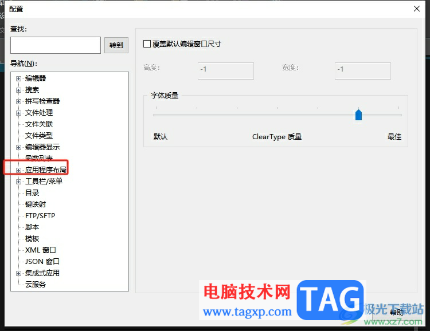Click the 默认 slider label
The width and height of the screenshot is (430, 331).
click(x=161, y=137)
